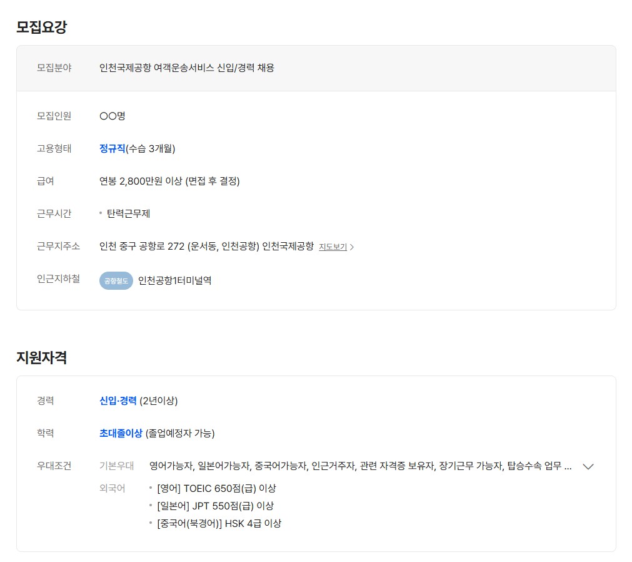Click the TOEIC 650점 requirement line
Viewport: 632px width, 562px height.
coord(216,488)
